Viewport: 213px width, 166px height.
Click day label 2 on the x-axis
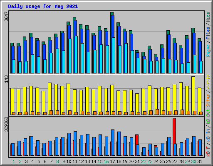[20, 161]
